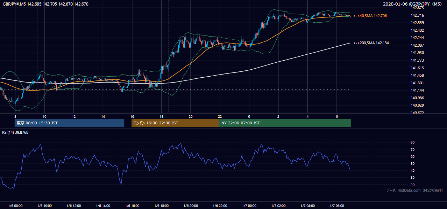Image resolution: width=447 pixels, height=209 pixels.
Task: Click the hour tick label 18 under price chart
Action: tap(161, 116)
